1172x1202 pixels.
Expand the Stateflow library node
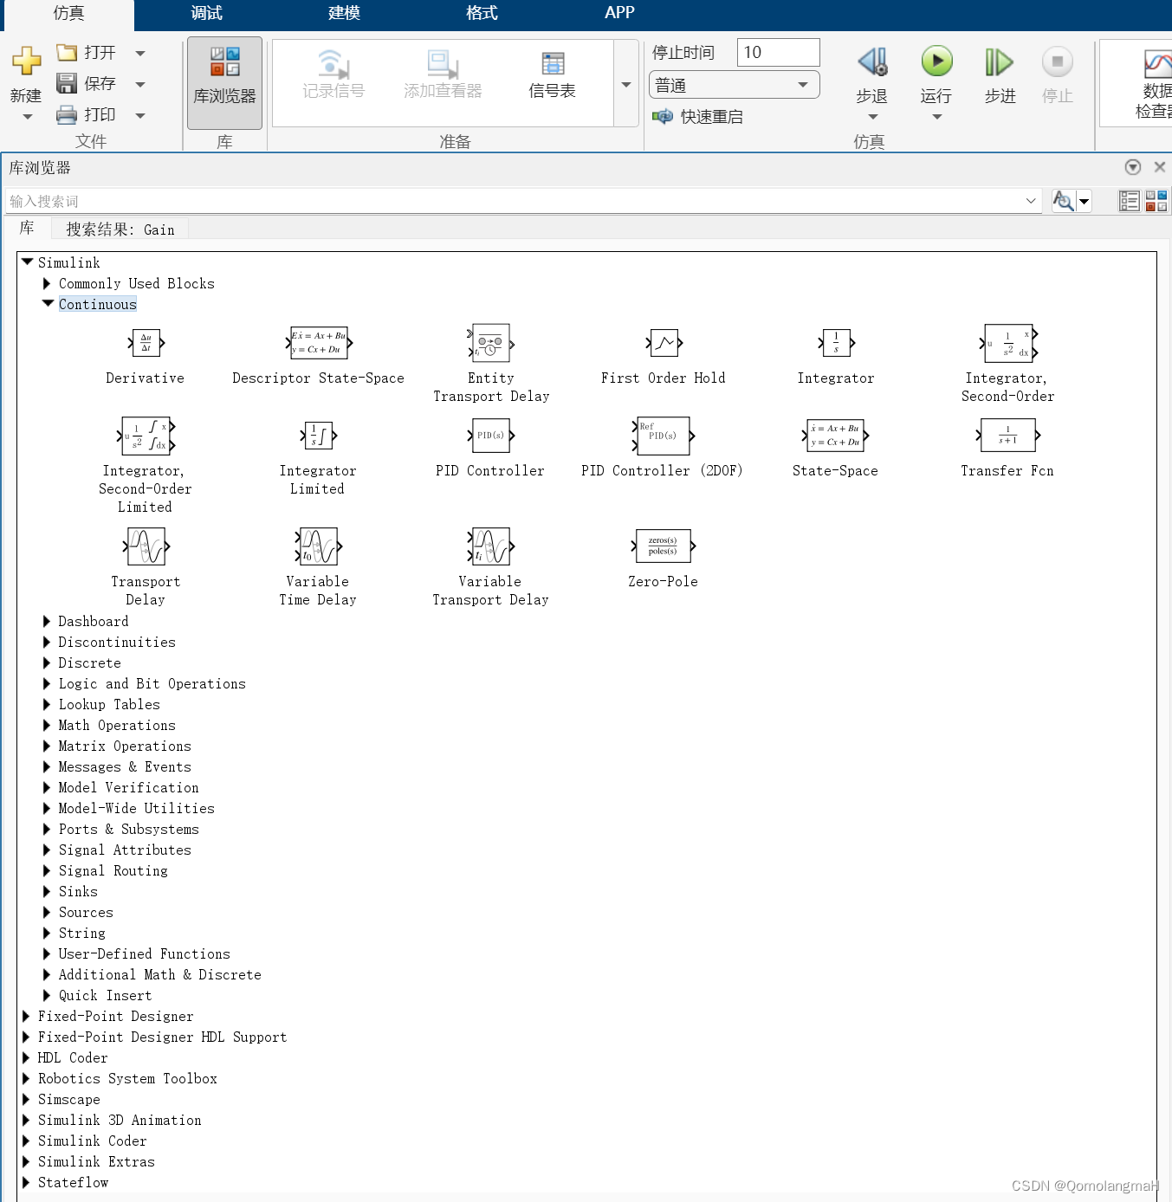tap(26, 1182)
